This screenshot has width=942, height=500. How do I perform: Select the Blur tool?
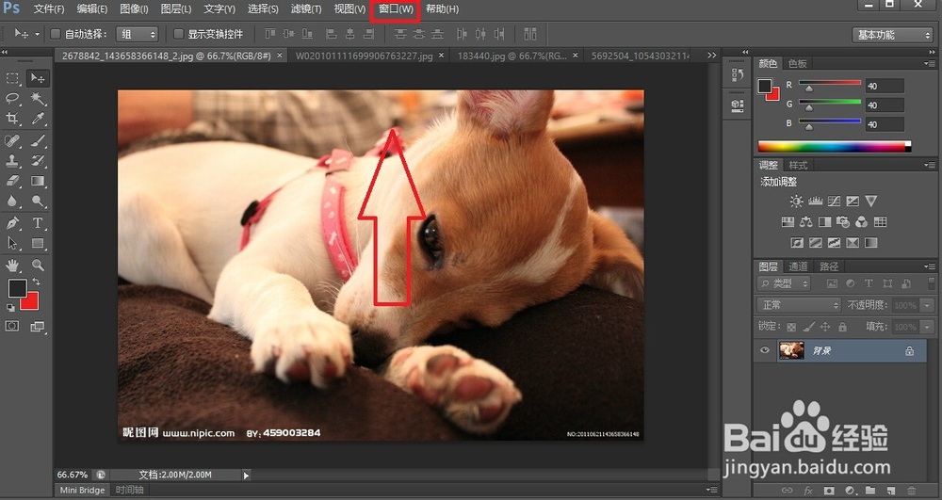(x=12, y=202)
